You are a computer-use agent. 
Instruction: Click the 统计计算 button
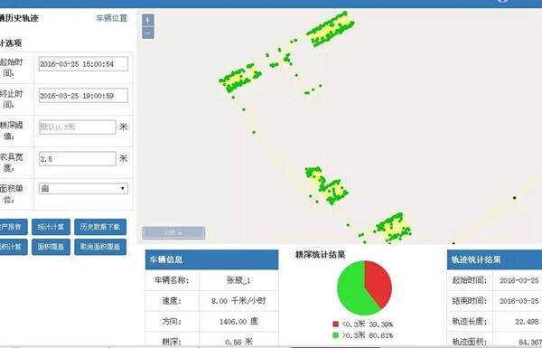[51, 227]
